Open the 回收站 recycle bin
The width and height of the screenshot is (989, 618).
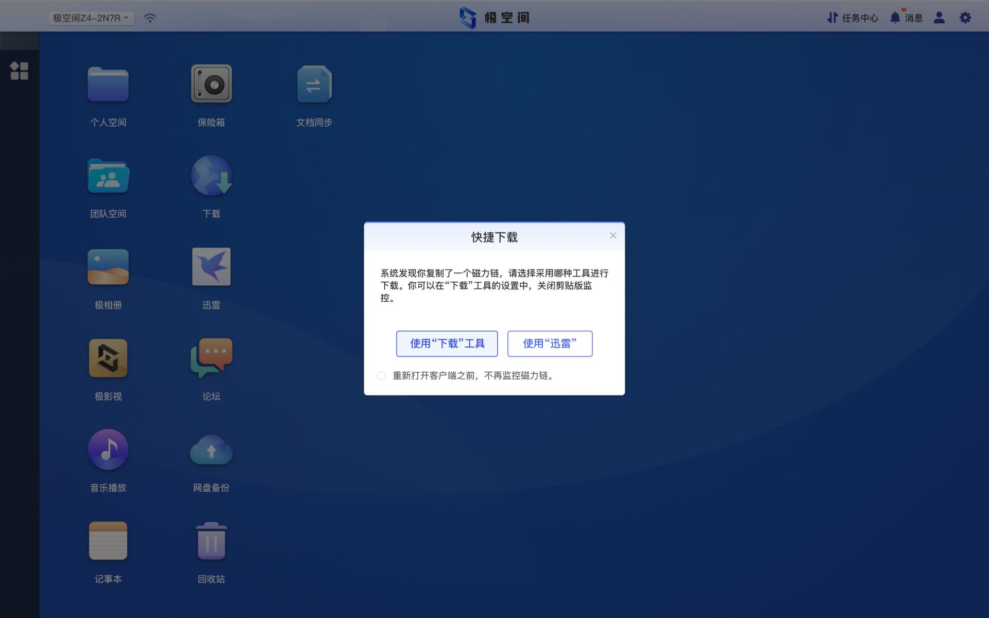coord(211,540)
